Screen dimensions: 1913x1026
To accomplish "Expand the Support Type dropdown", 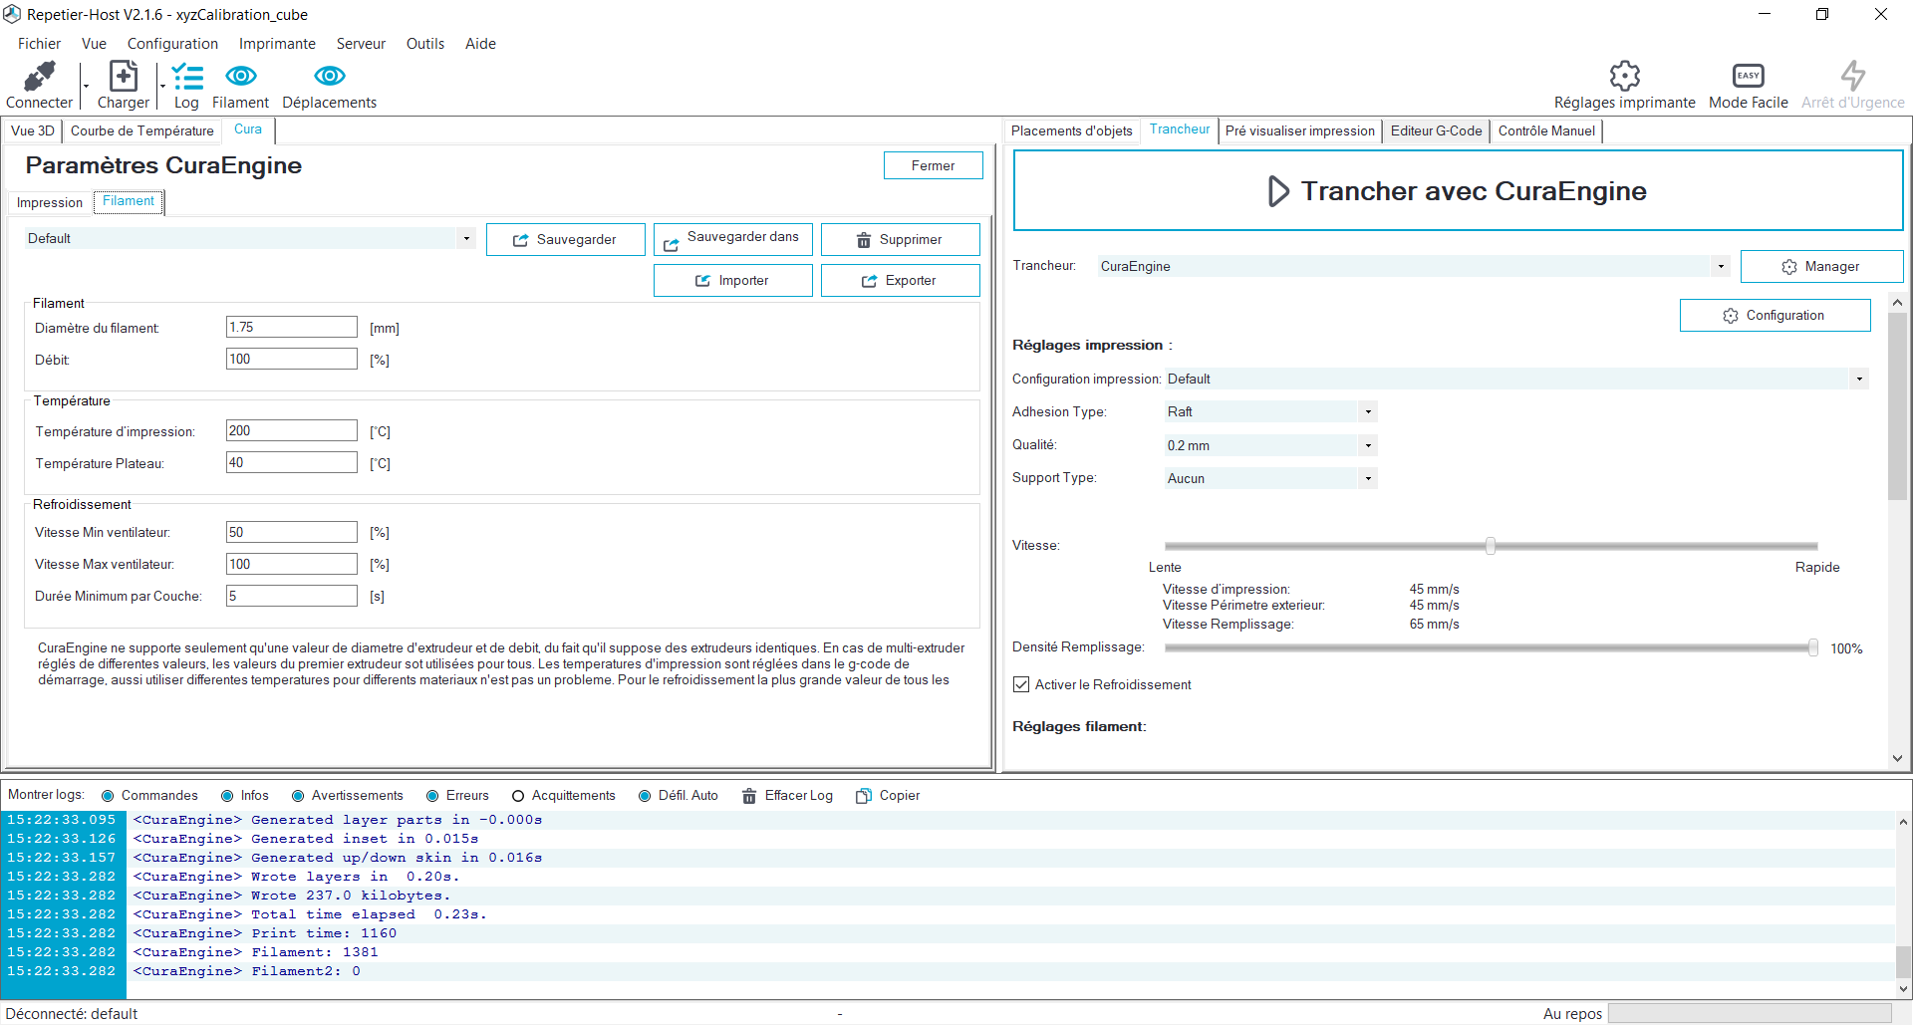I will (1270, 478).
